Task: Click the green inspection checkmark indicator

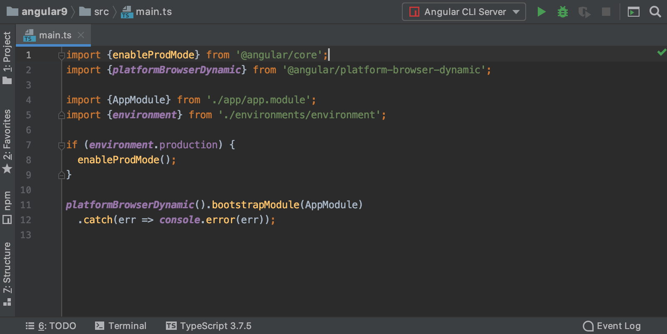Action: click(x=662, y=52)
